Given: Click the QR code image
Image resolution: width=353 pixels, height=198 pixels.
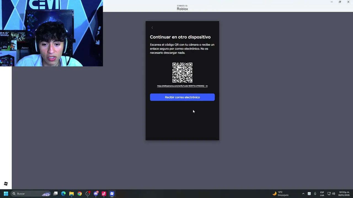Looking at the screenshot, I should (x=182, y=73).
